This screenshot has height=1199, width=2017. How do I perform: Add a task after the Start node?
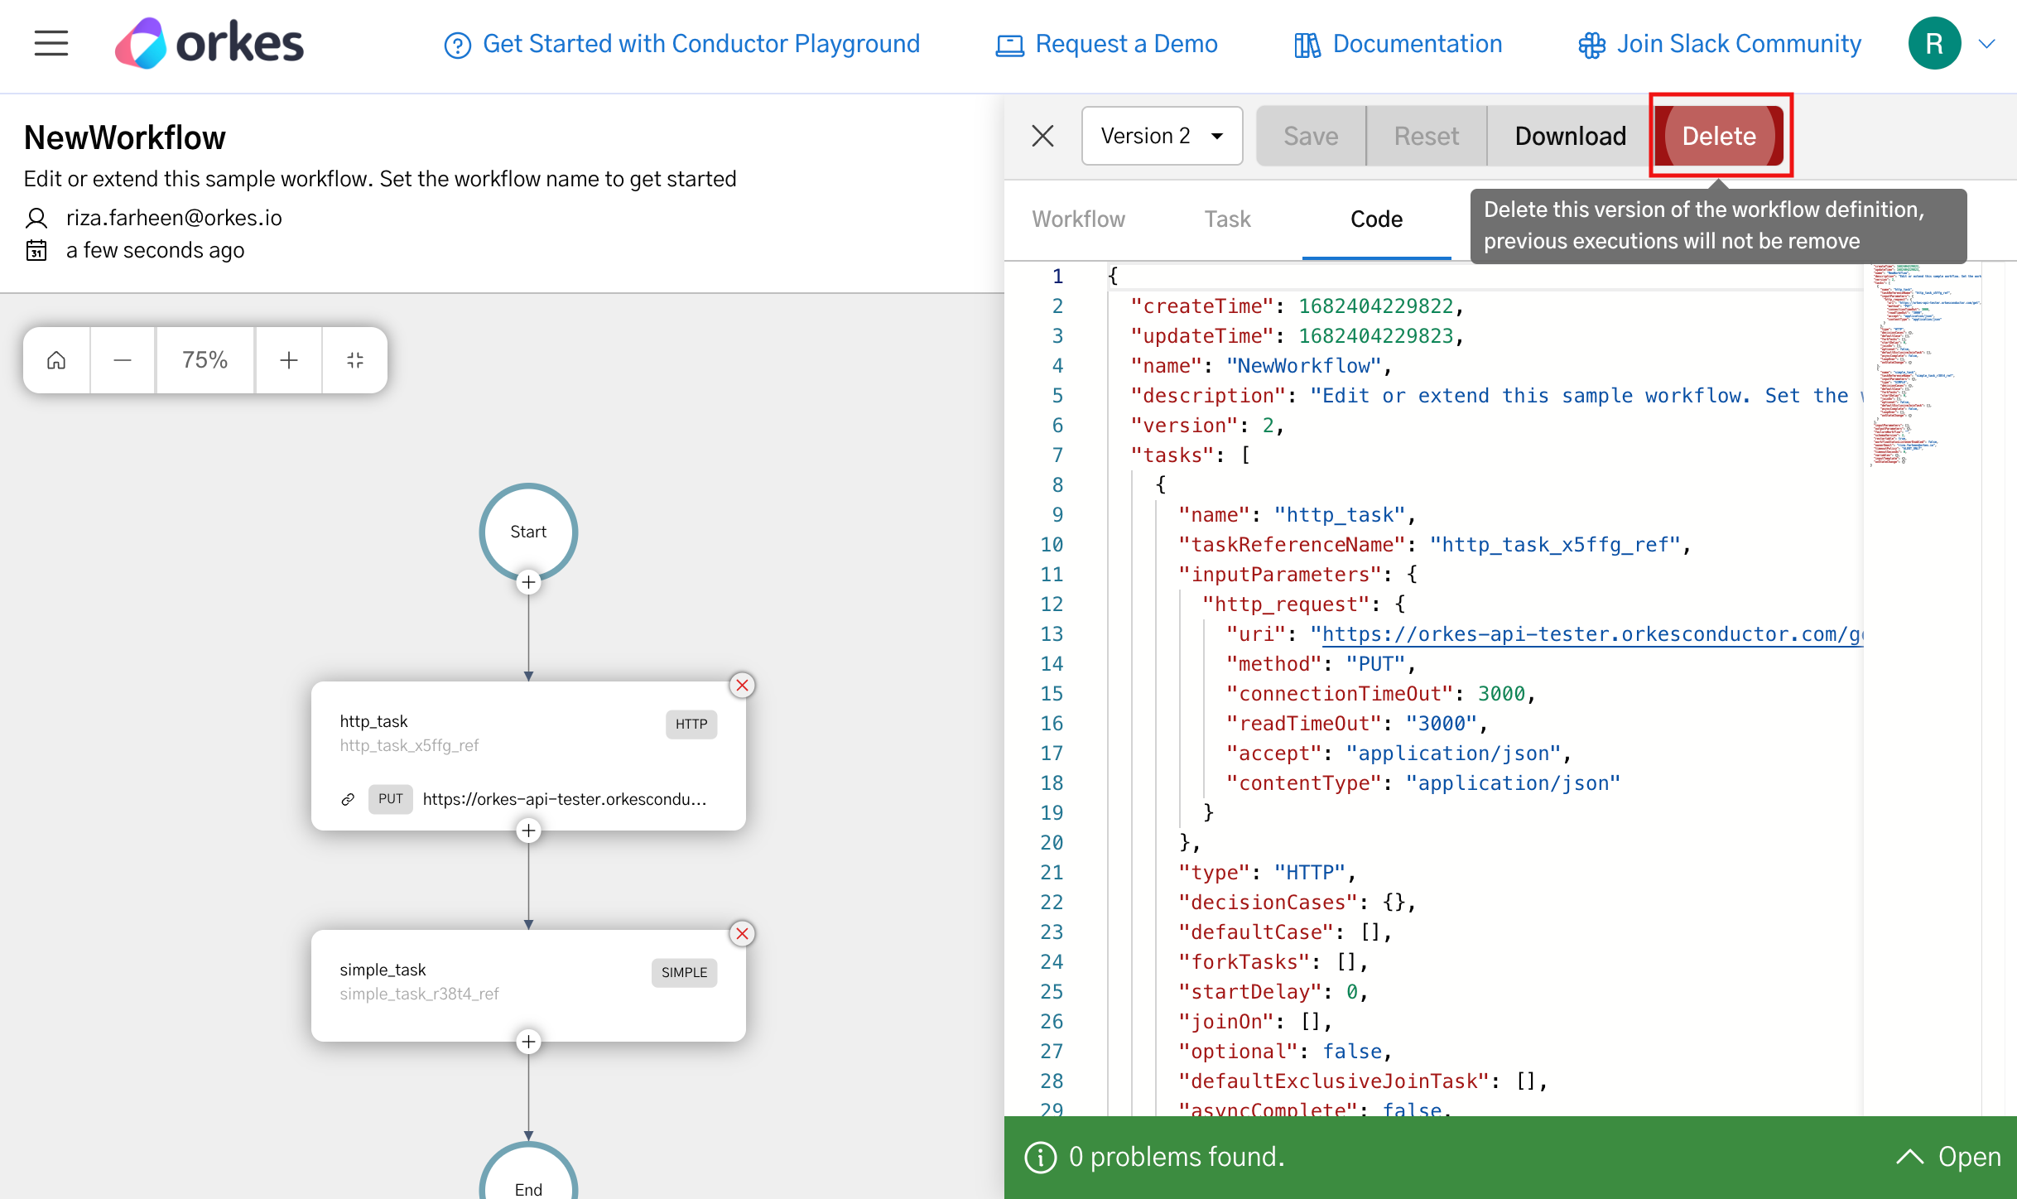coord(528,582)
